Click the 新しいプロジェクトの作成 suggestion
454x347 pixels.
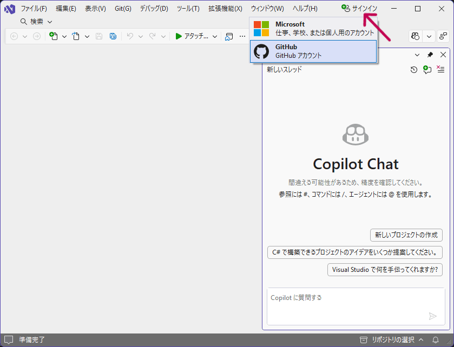tap(406, 235)
